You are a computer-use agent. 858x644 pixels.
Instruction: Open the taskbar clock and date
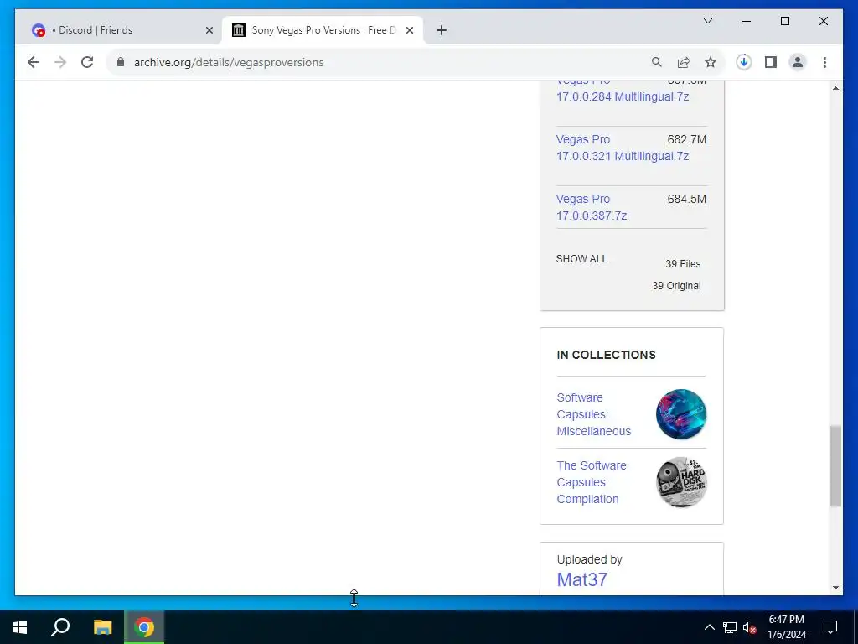(787, 627)
